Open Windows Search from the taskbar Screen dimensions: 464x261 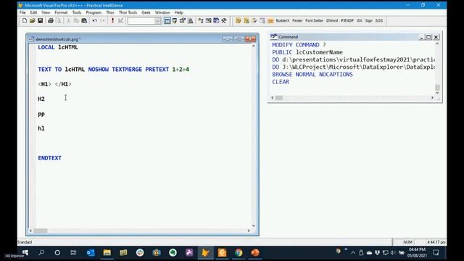click(x=41, y=253)
